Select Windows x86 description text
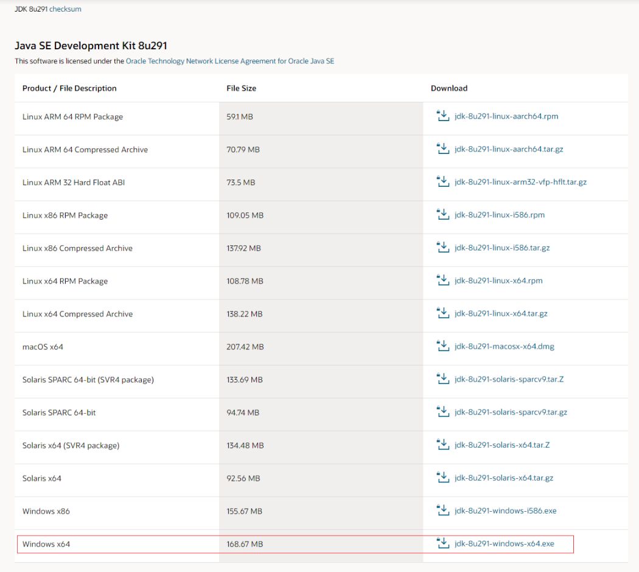Viewport: 639px width, 572px height. tap(46, 511)
